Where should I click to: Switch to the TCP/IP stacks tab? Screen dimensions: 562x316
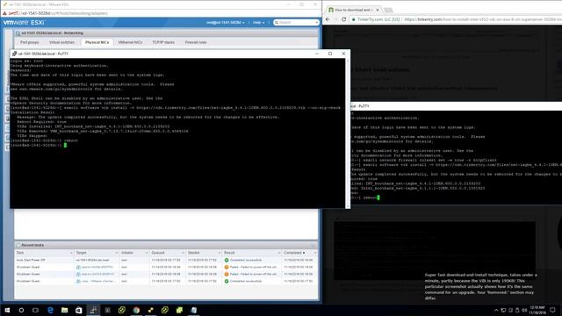163,42
